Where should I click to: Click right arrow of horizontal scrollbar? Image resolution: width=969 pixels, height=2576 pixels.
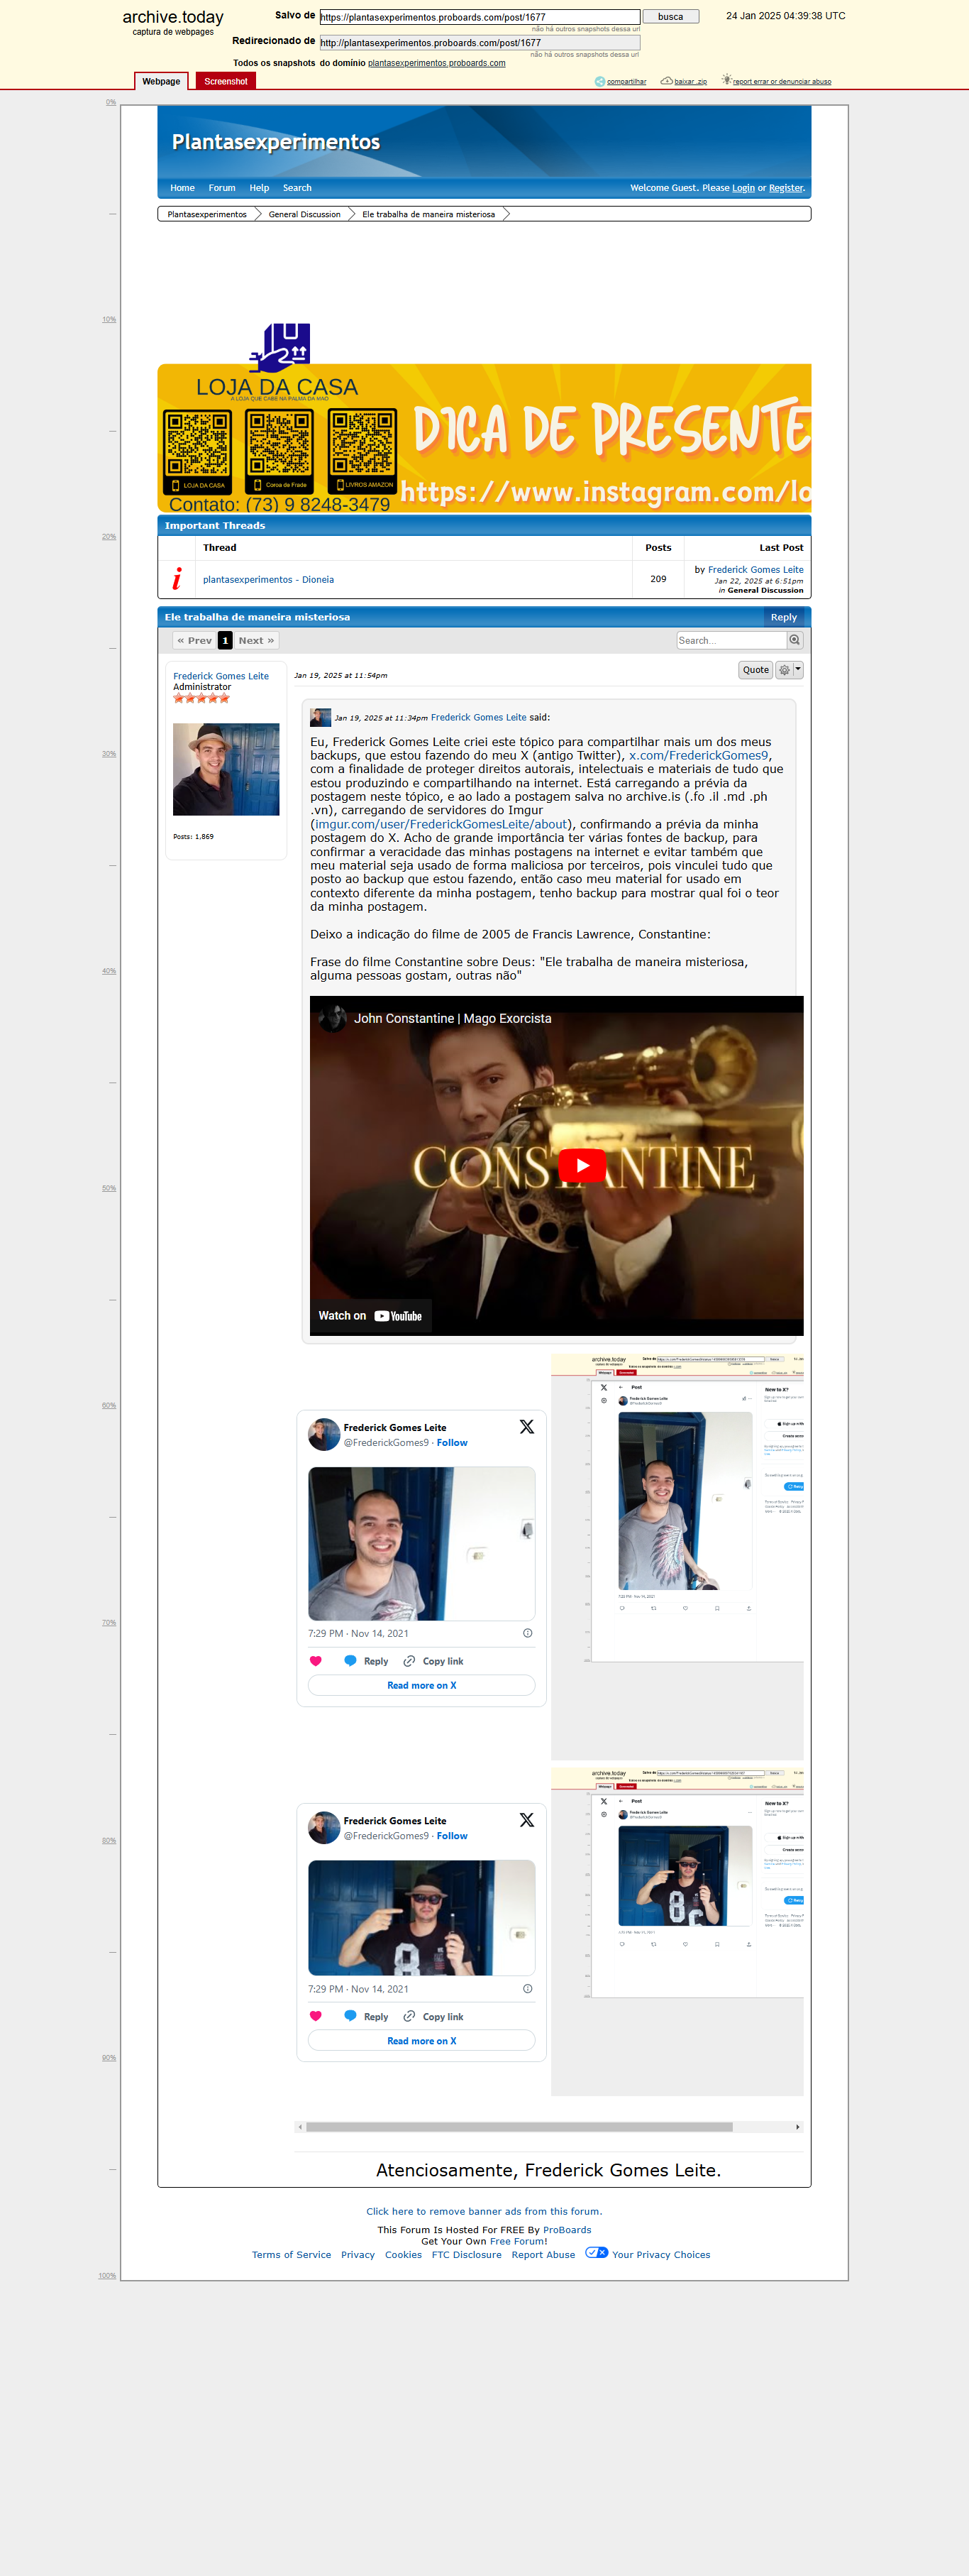coord(797,2127)
